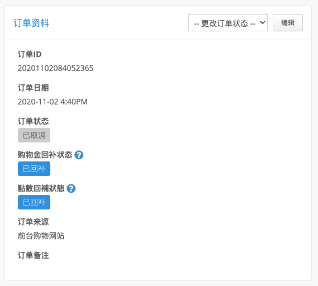The width and height of the screenshot is (318, 286).
Task: Click order source 前台购物网站
Action: coord(41,236)
